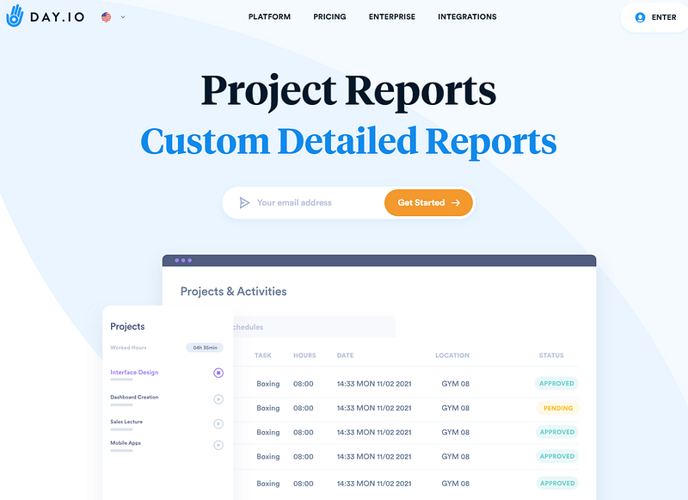Click the LOCATION column header
This screenshot has width=688, height=500.
point(452,355)
